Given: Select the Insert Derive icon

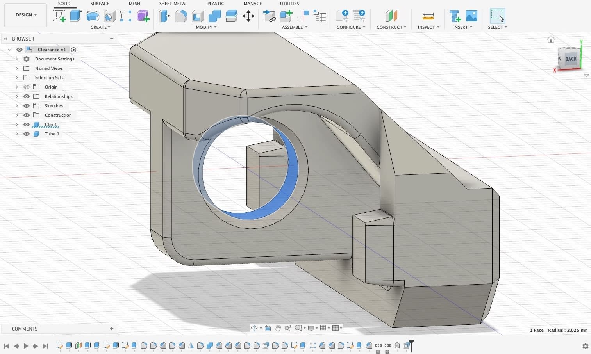Looking at the screenshot, I should tap(455, 16).
